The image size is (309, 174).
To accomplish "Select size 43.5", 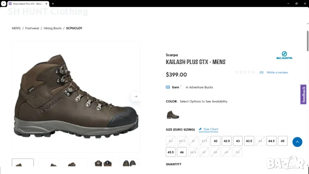I will (x=249, y=141).
